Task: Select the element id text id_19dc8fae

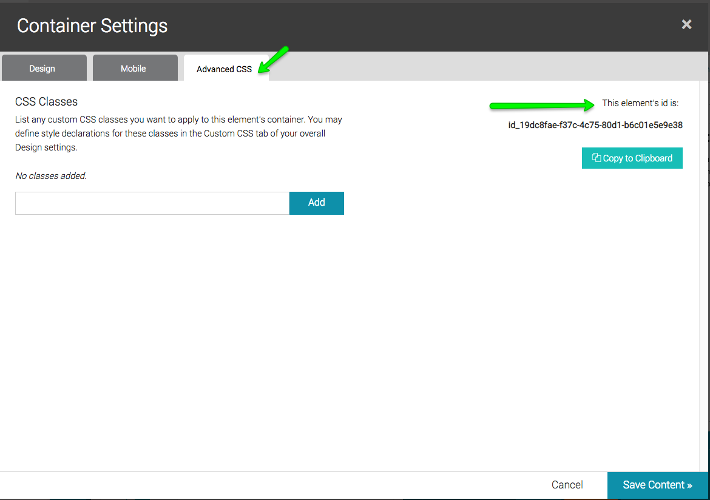Action: (595, 125)
